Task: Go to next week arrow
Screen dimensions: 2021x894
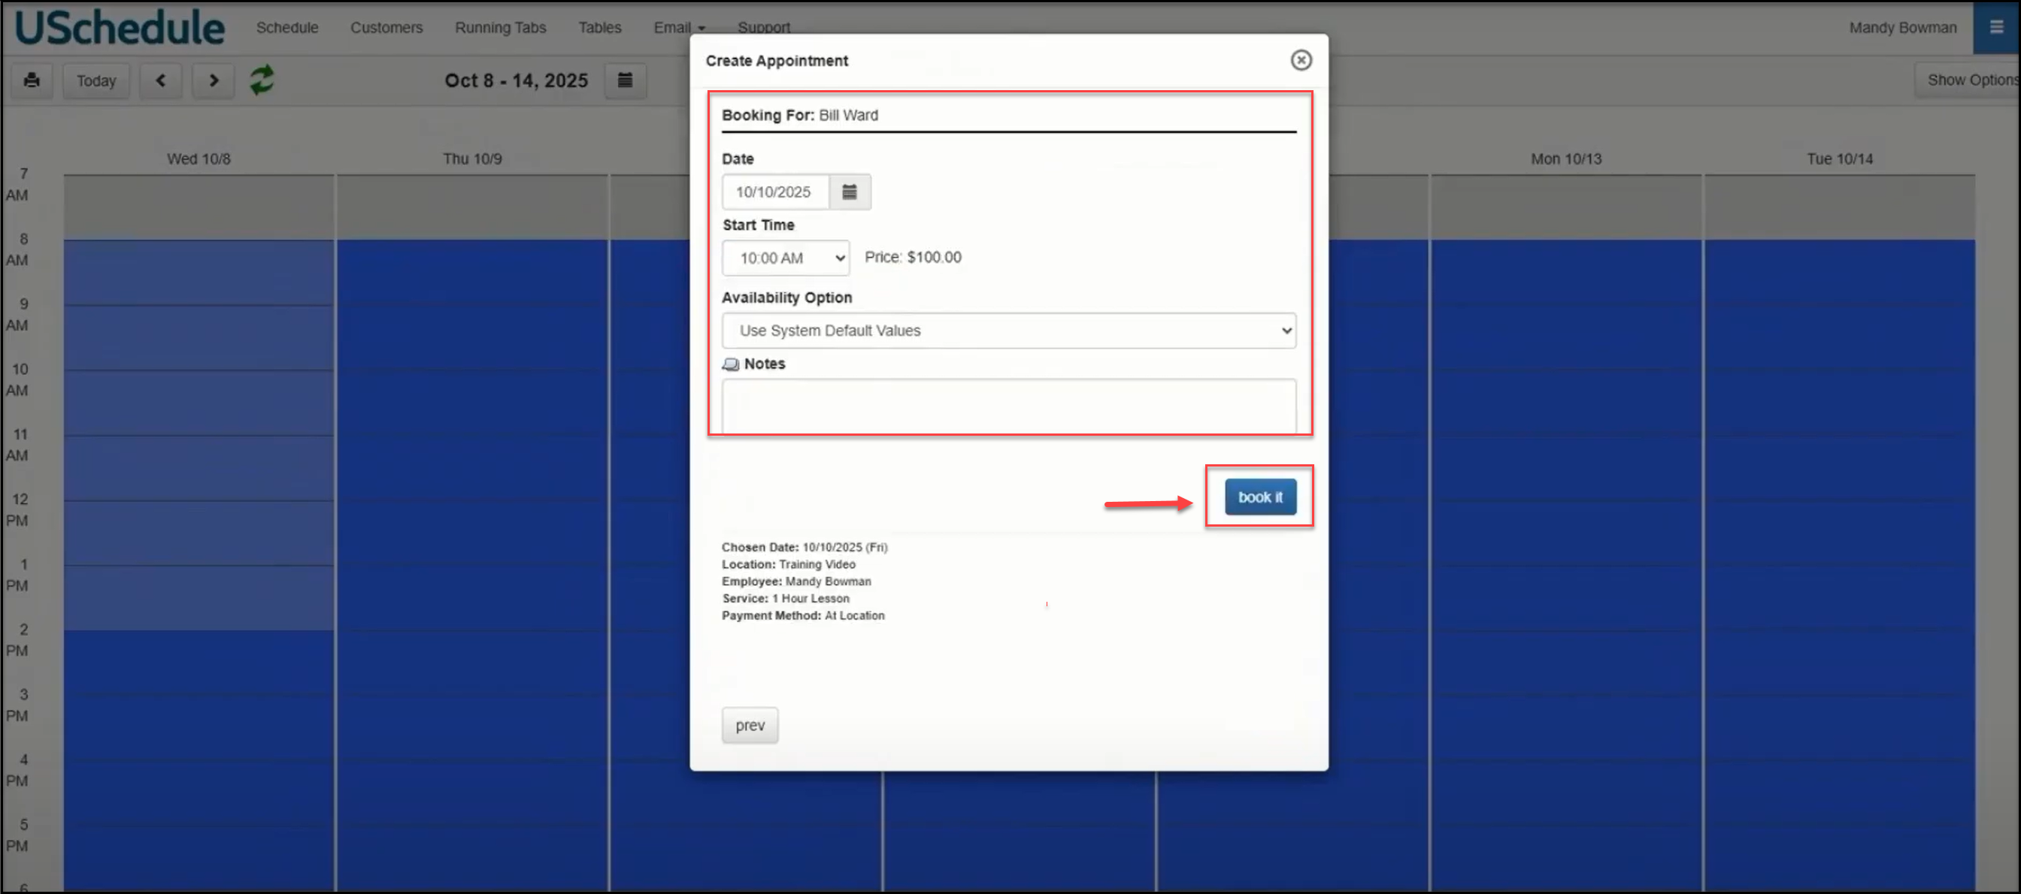Action: tap(214, 81)
